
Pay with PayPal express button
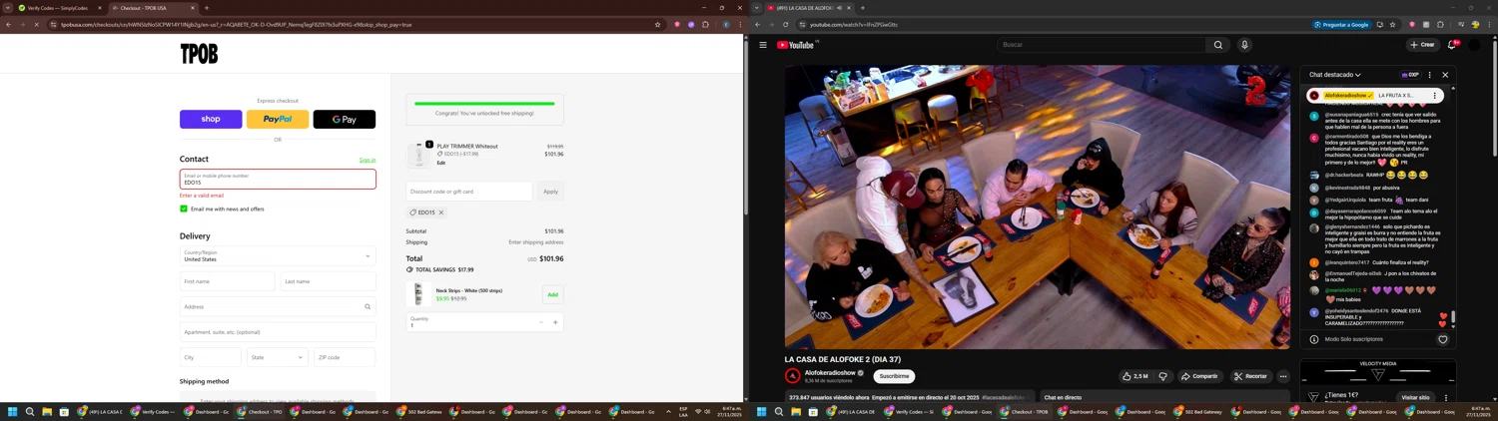278,119
